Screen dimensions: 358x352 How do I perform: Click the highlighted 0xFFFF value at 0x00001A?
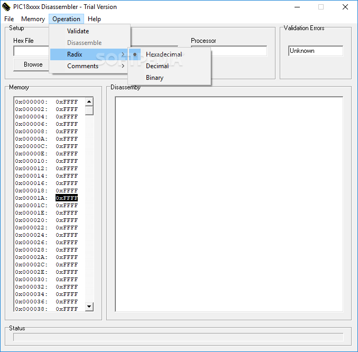[67, 198]
